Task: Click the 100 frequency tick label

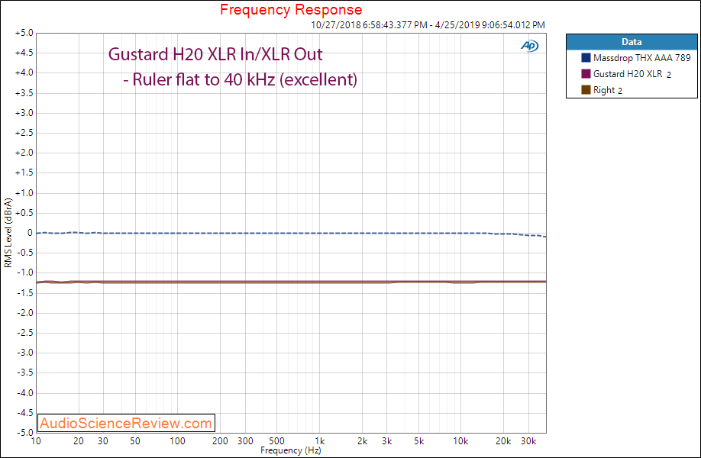Action: point(177,441)
